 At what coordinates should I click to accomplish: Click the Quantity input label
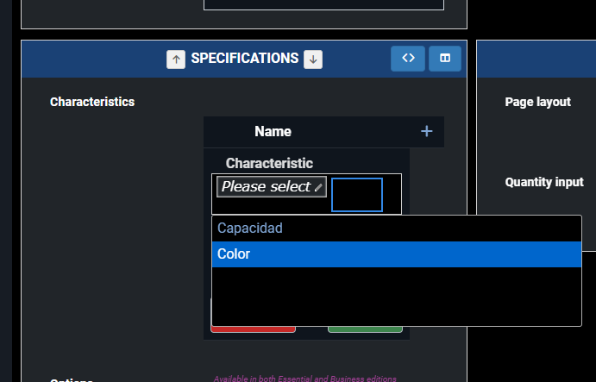pos(544,182)
